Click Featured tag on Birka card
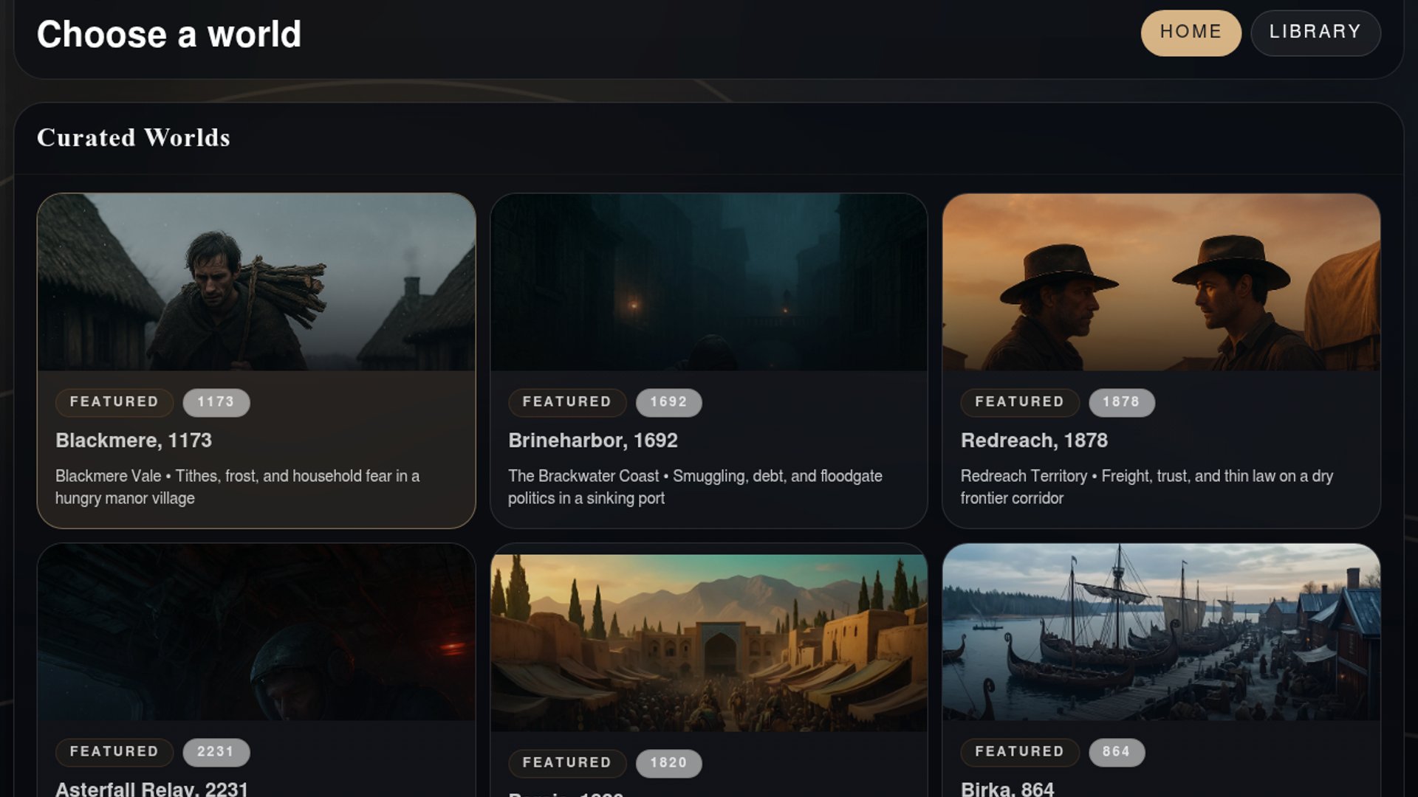1418x797 pixels. (1019, 752)
